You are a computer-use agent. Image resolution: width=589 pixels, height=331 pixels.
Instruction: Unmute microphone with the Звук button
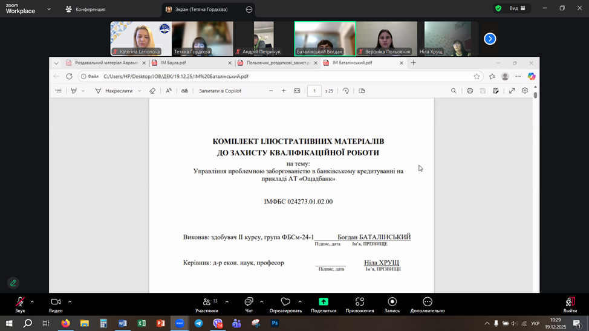tap(20, 302)
